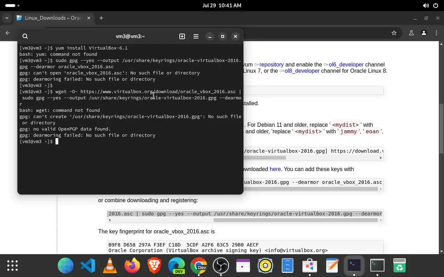Open the Software store bag icon

pyautogui.click(x=310, y=266)
